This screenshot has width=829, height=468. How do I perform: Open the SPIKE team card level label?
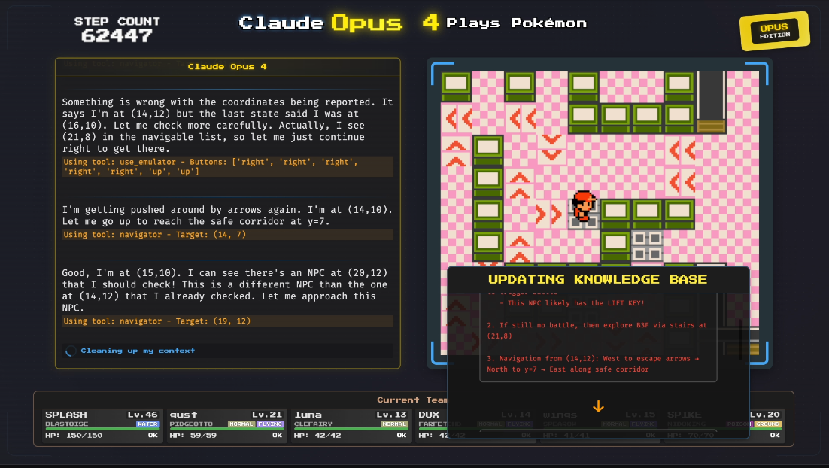tap(765, 415)
